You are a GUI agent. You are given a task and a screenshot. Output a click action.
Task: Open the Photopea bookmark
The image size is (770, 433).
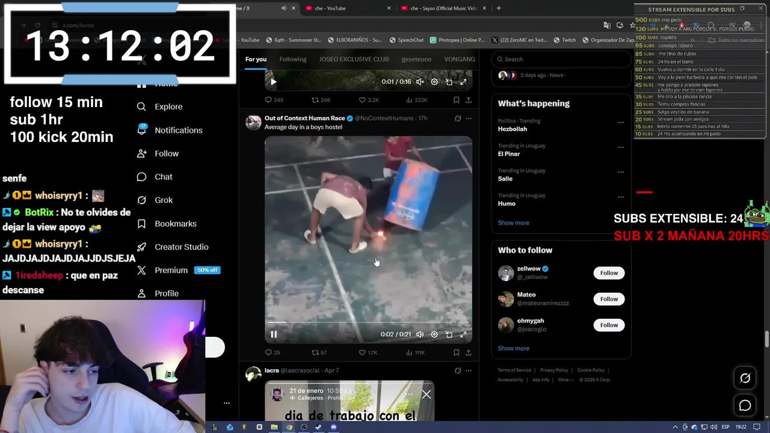(x=457, y=40)
